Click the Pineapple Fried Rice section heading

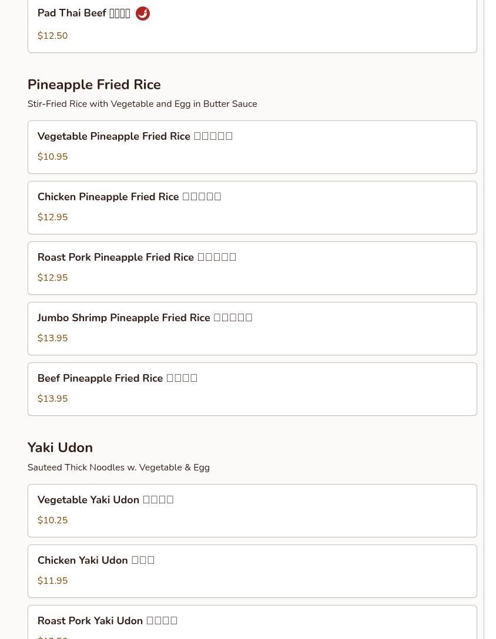tap(94, 85)
